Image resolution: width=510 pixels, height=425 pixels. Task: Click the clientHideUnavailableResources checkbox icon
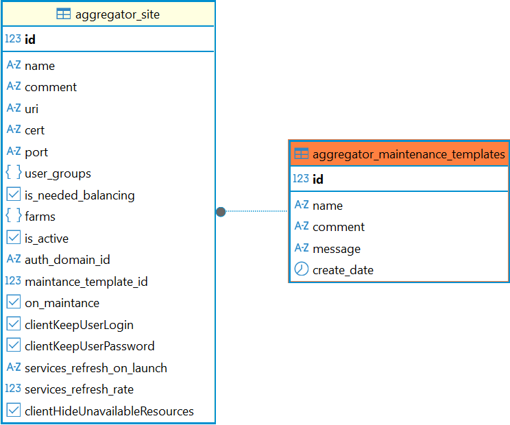pyautogui.click(x=14, y=411)
